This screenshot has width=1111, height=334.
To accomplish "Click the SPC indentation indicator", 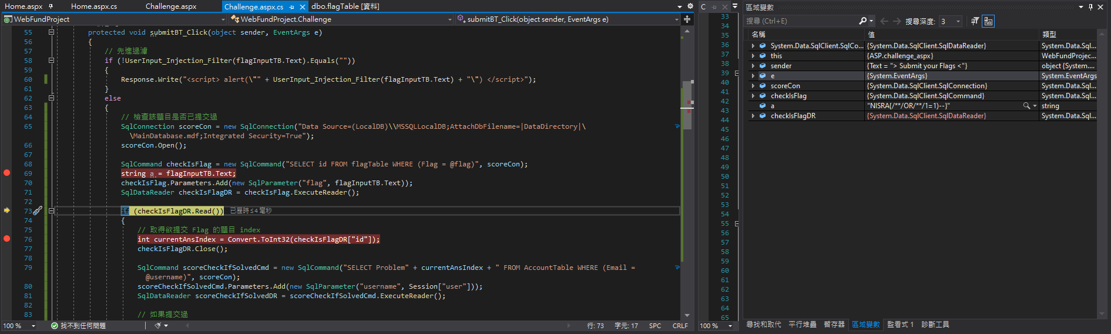I will [655, 326].
